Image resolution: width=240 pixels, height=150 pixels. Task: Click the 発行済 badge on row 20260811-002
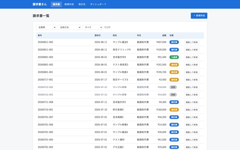[x=174, y=42]
